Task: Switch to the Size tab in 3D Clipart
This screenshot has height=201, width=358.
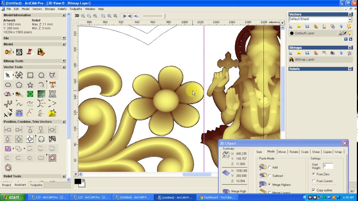Action: (x=259, y=152)
